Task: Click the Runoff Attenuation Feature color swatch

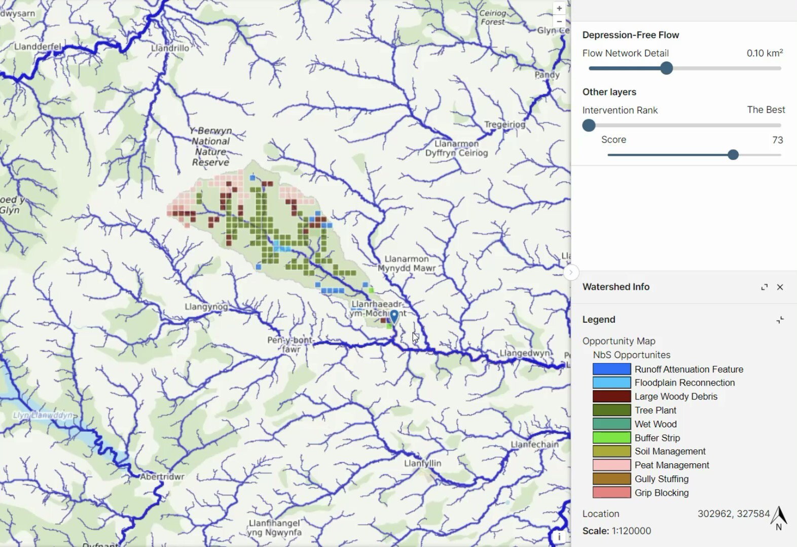Action: pyautogui.click(x=612, y=369)
